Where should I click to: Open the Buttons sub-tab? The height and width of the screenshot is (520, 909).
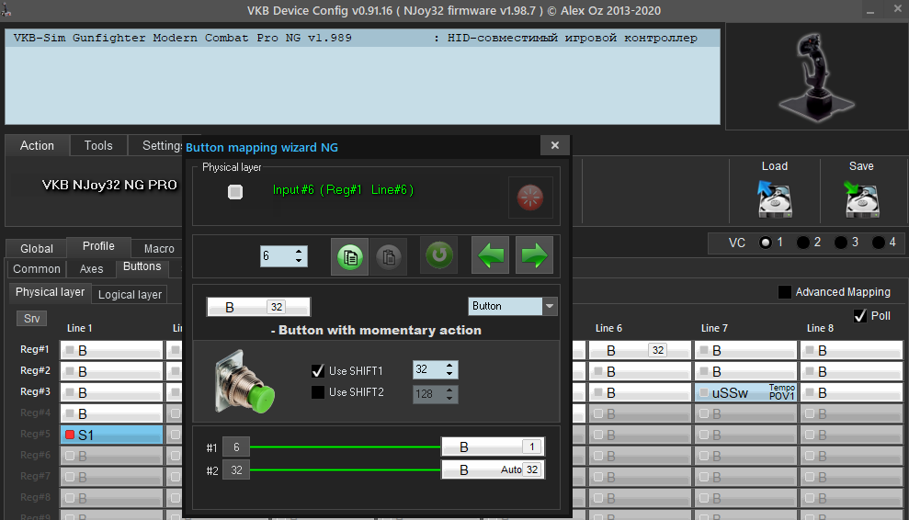[142, 266]
